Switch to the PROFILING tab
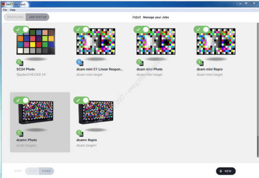This screenshot has width=259, height=178. pos(15,17)
